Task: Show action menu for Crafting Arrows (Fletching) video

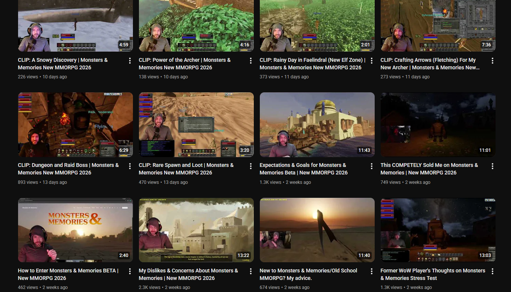Action: 493,61
